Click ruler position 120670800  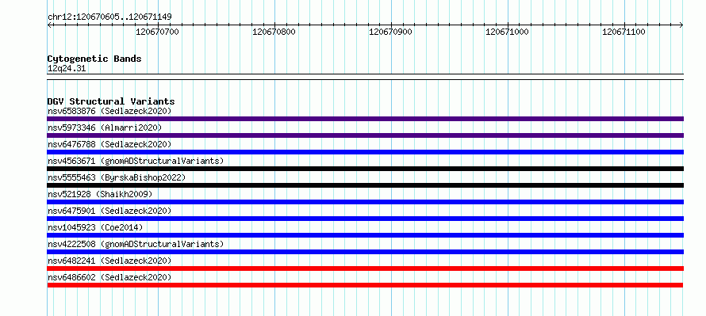pyautogui.click(x=274, y=32)
